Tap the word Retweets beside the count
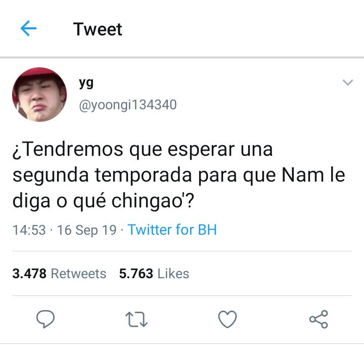The width and height of the screenshot is (364, 346). tap(78, 273)
